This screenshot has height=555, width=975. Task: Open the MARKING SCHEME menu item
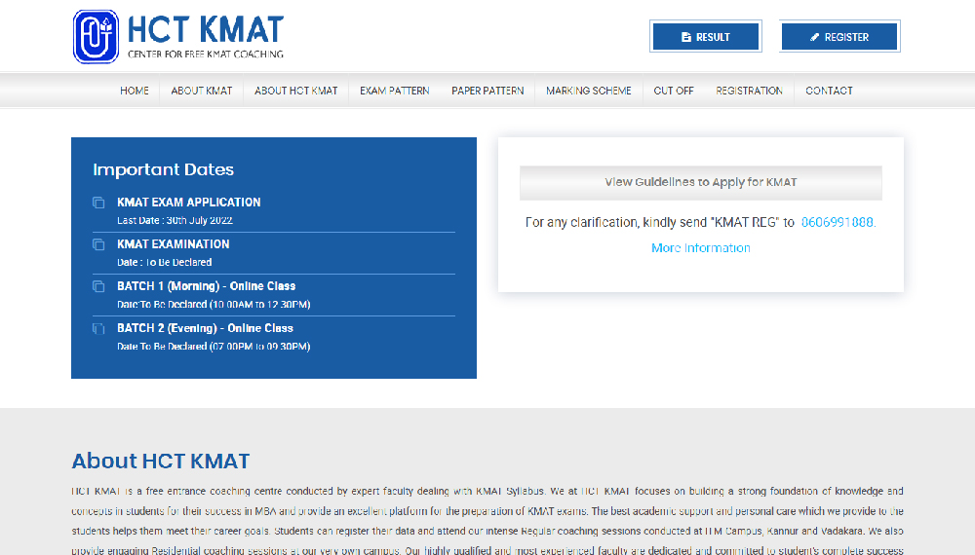tap(588, 91)
